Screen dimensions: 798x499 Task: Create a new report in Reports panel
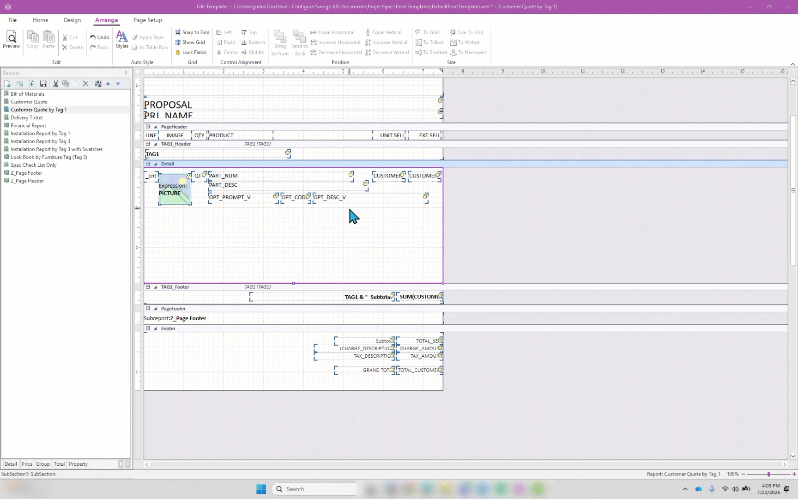(x=7, y=84)
